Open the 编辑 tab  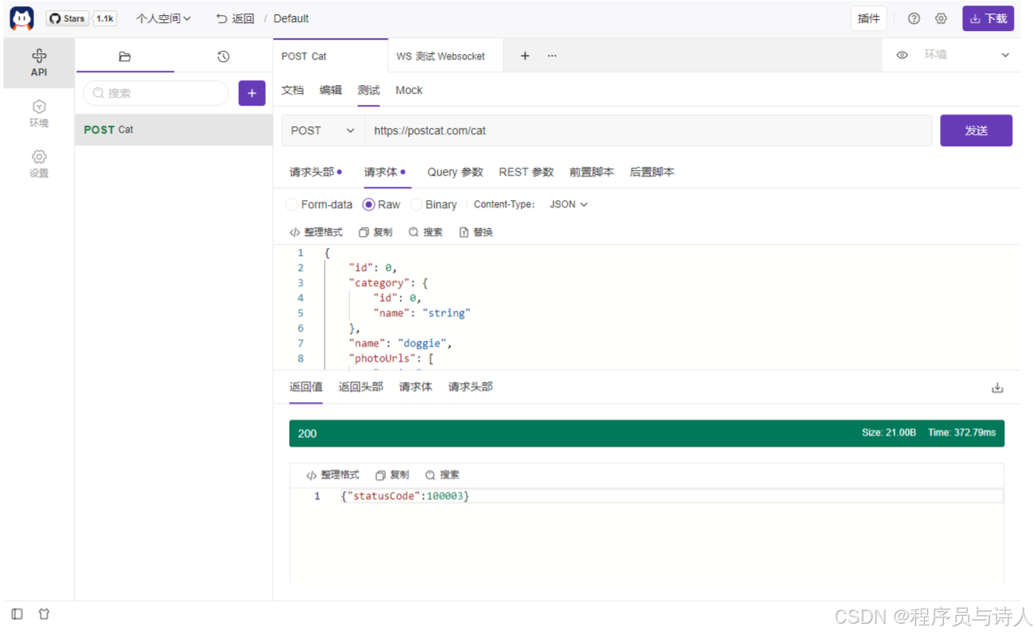[x=330, y=90]
